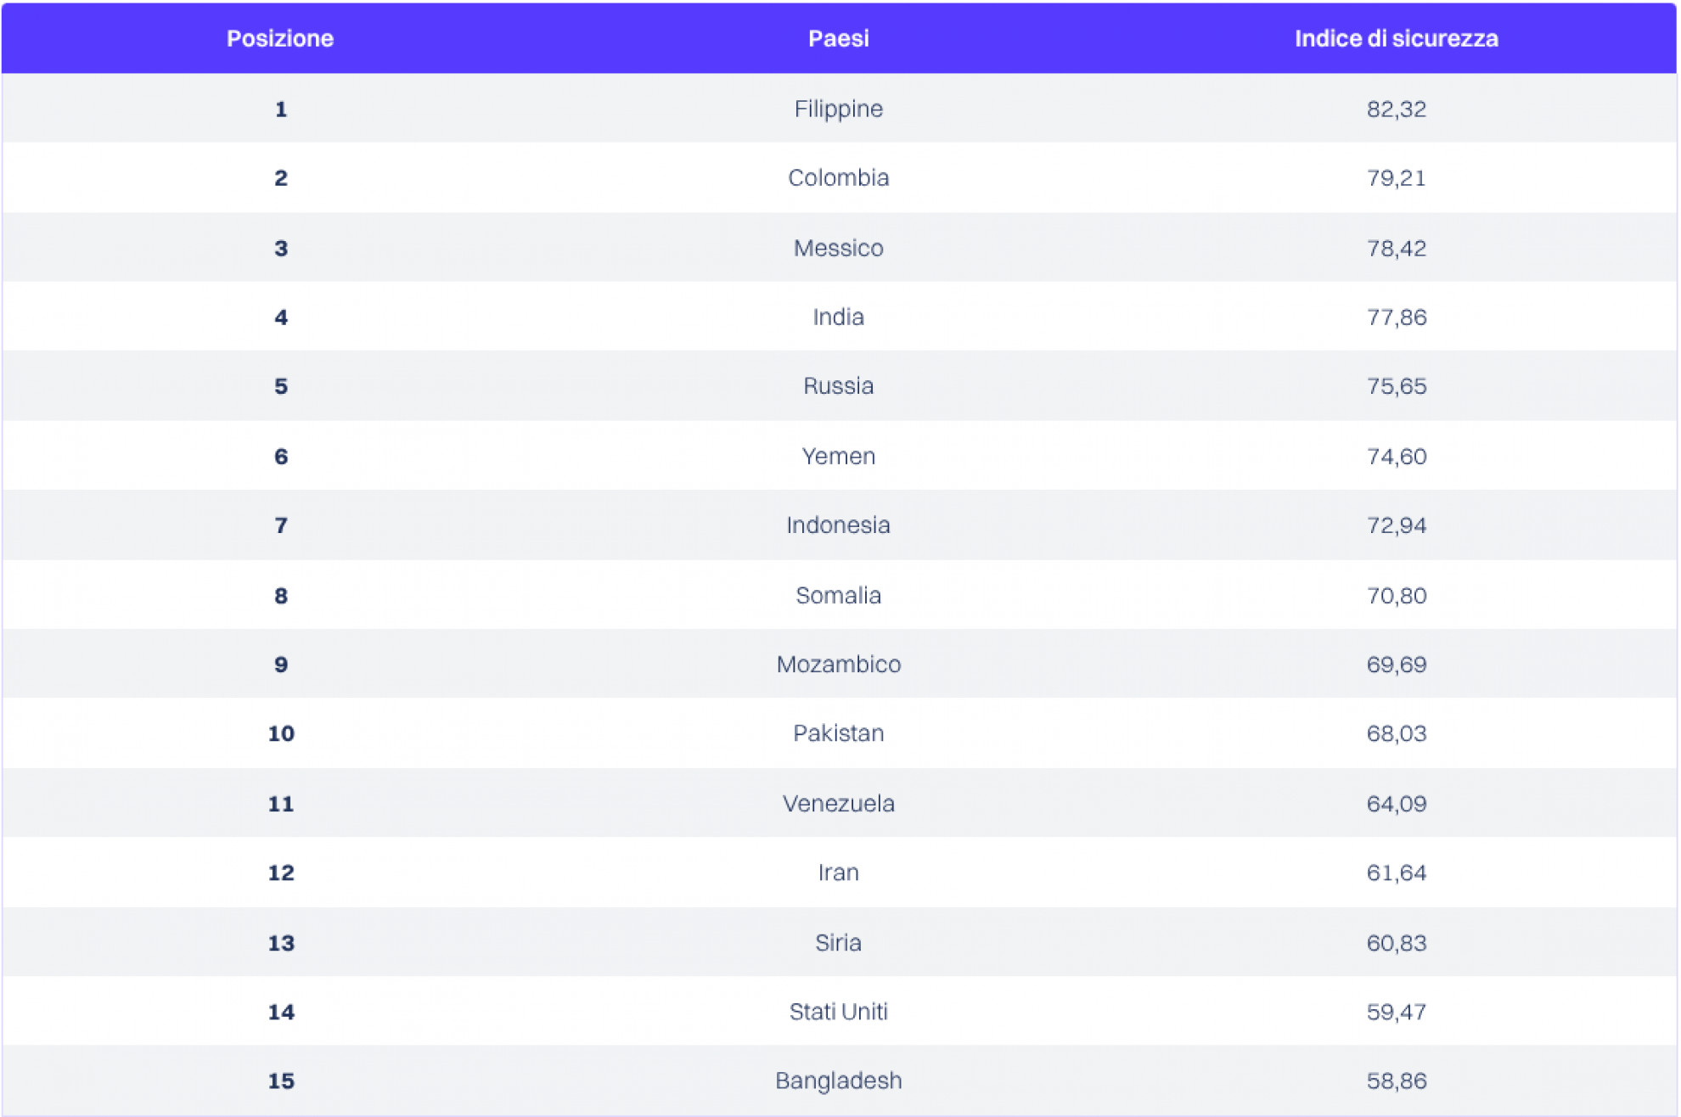Image resolution: width=1681 pixels, height=1117 pixels.
Task: Select the Venezuela cell
Action: click(838, 803)
